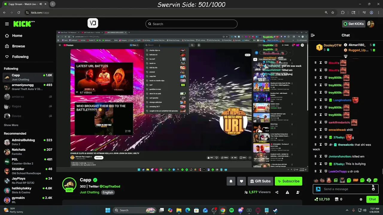Reload the browser page

(x=19, y=13)
